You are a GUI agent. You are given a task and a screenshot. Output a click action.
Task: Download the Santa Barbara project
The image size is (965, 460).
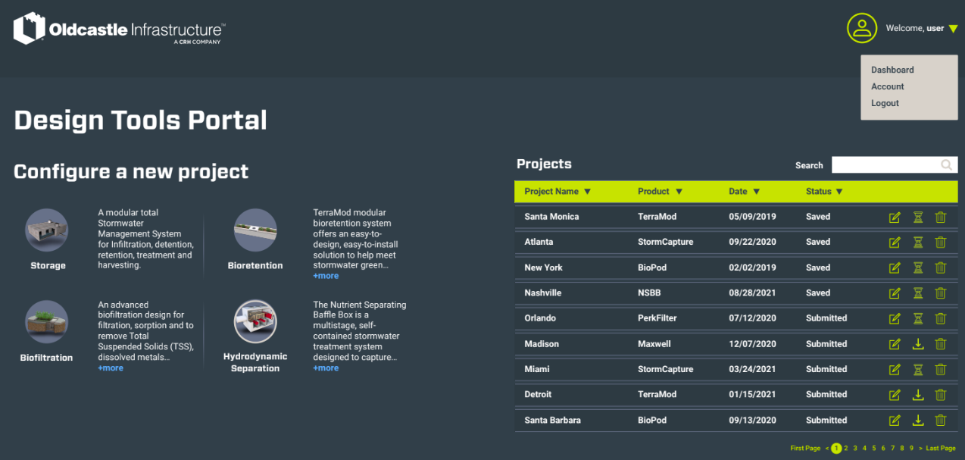(918, 421)
